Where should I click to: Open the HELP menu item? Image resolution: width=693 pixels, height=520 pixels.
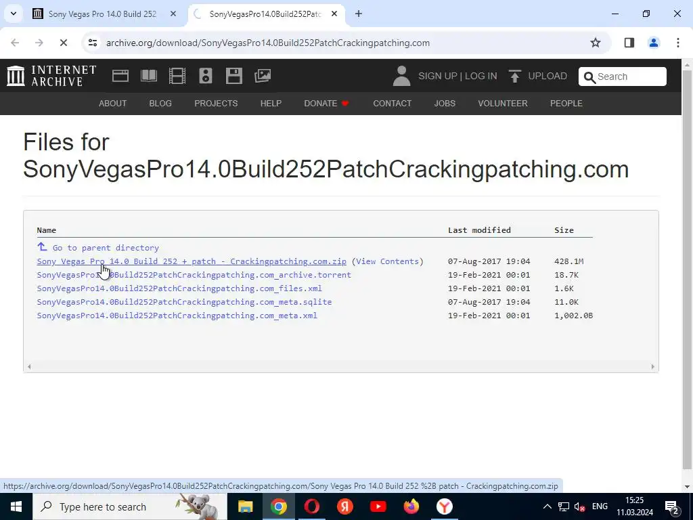point(271,104)
